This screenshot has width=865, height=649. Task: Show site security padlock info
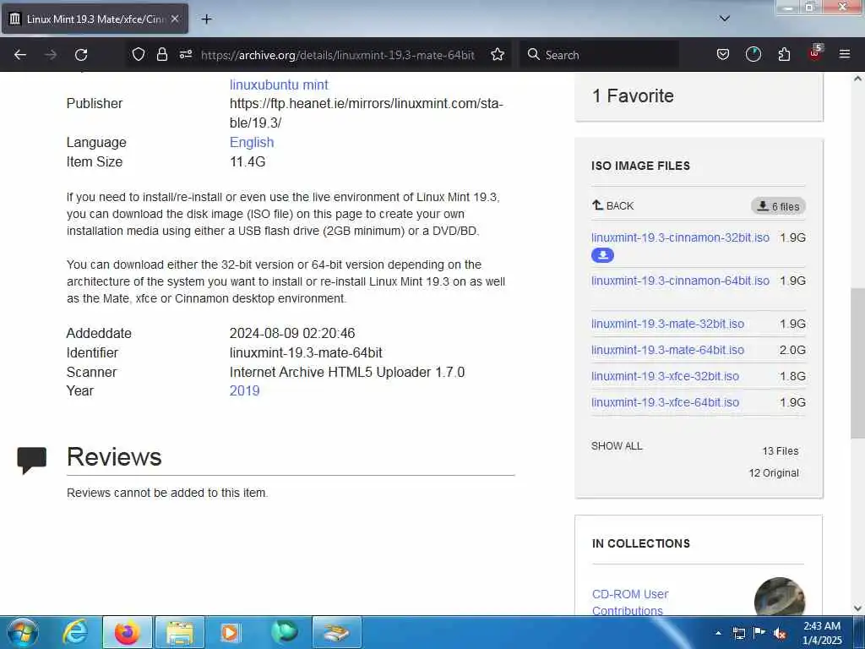(161, 54)
